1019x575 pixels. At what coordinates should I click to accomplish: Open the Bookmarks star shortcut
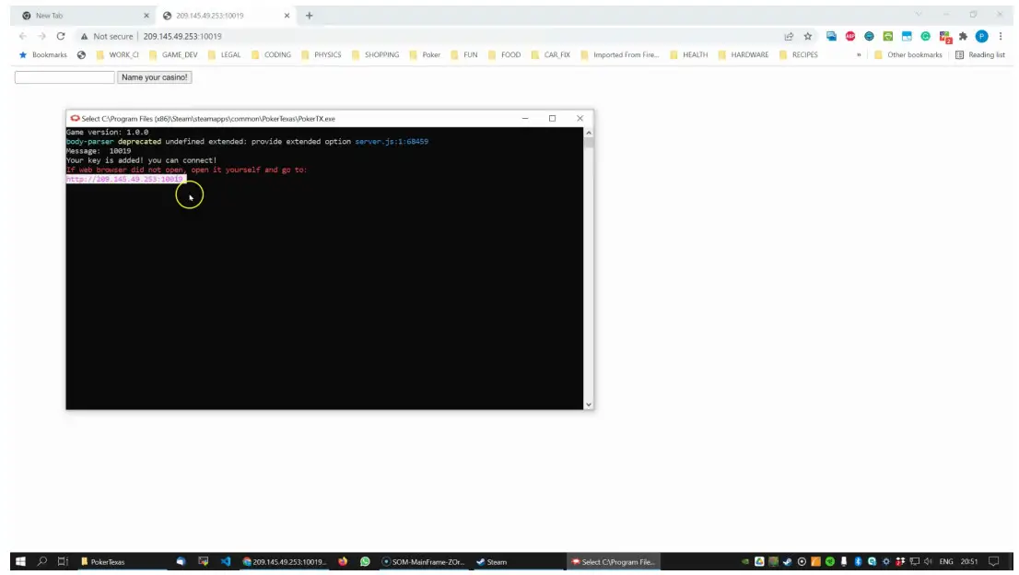[43, 54]
